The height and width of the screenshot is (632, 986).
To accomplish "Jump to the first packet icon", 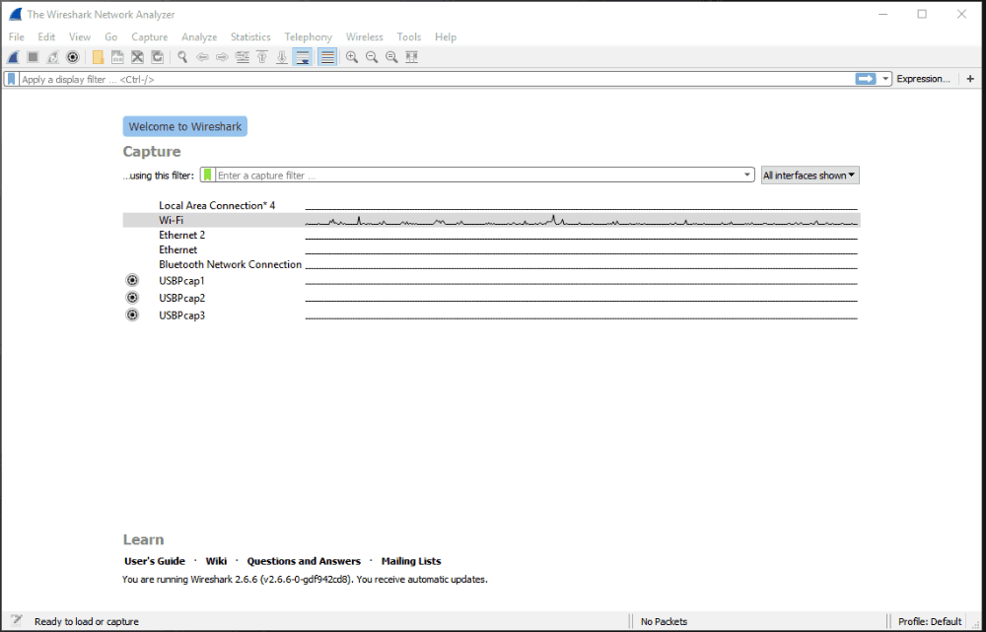I will [x=262, y=57].
